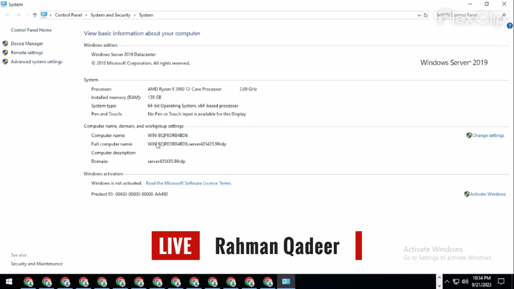Expand the chevron after System and Security breadcrumb
Screen dimensions: 514x289
pyautogui.click(x=135, y=15)
